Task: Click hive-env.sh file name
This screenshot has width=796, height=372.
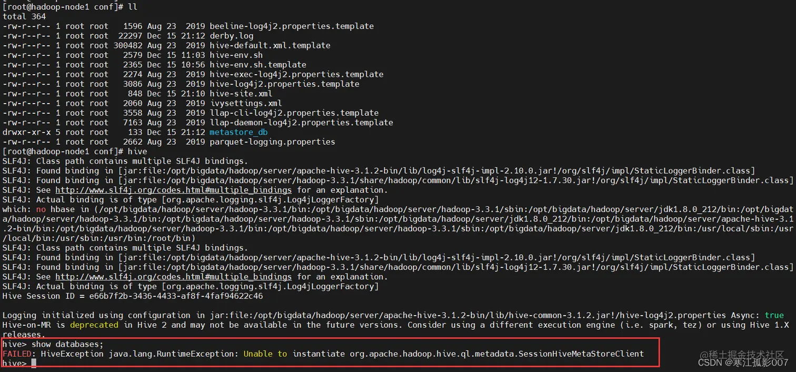Action: (236, 55)
